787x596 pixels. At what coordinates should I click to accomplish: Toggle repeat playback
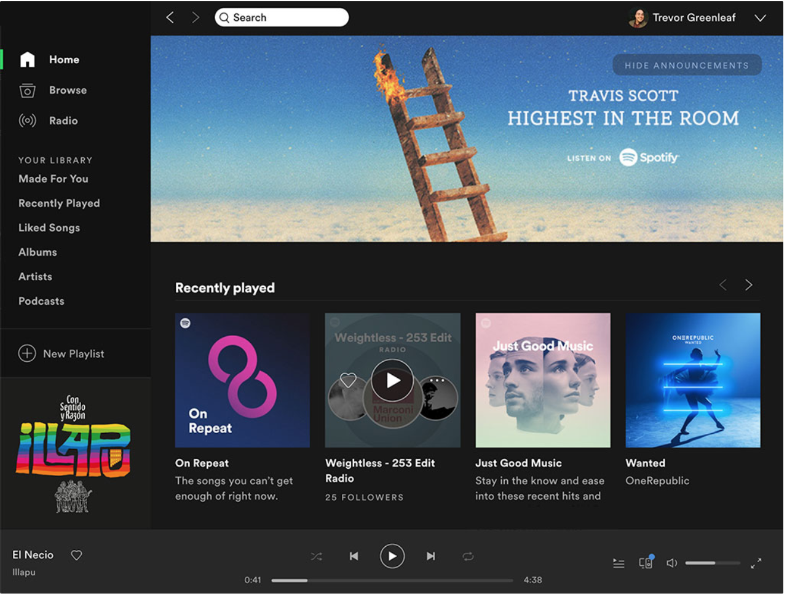tap(468, 557)
